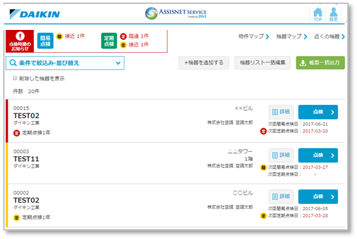Click yellow 定 icon next to 2017-03-28 date
357x239 pixels.
click(263, 216)
